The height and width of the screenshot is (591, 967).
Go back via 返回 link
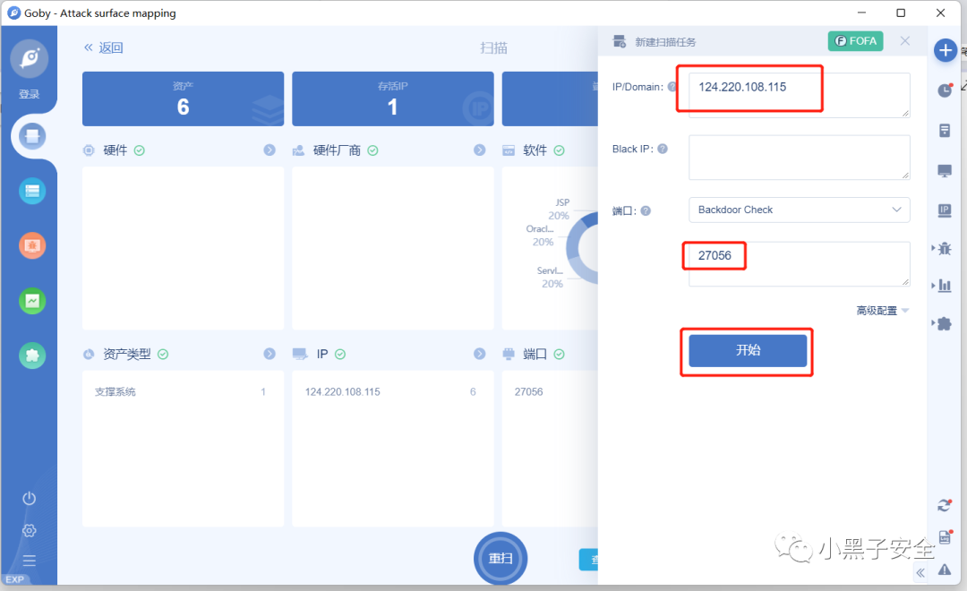click(104, 47)
